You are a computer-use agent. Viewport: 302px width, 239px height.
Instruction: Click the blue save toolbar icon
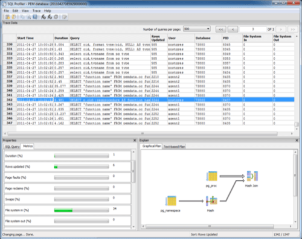[x=35, y=17]
